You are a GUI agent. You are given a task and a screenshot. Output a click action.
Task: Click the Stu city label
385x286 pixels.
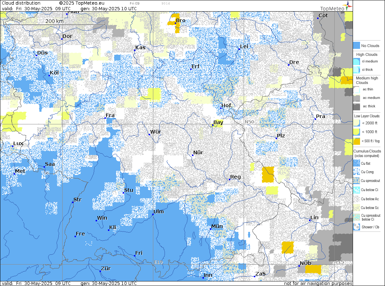(129, 190)
